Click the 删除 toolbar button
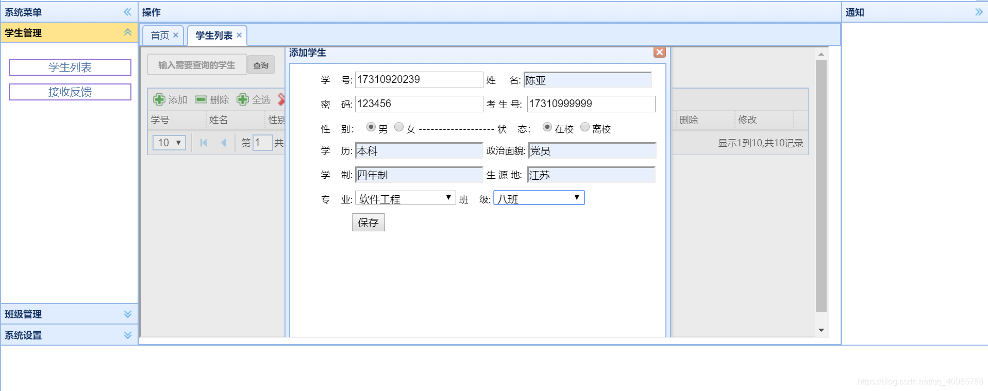Screen dimensions: 988x391 212,99
